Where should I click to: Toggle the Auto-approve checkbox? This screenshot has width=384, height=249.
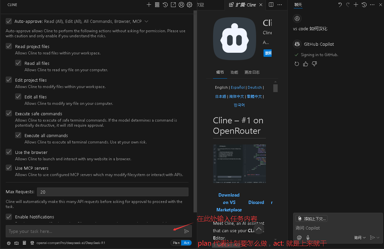tap(8, 21)
